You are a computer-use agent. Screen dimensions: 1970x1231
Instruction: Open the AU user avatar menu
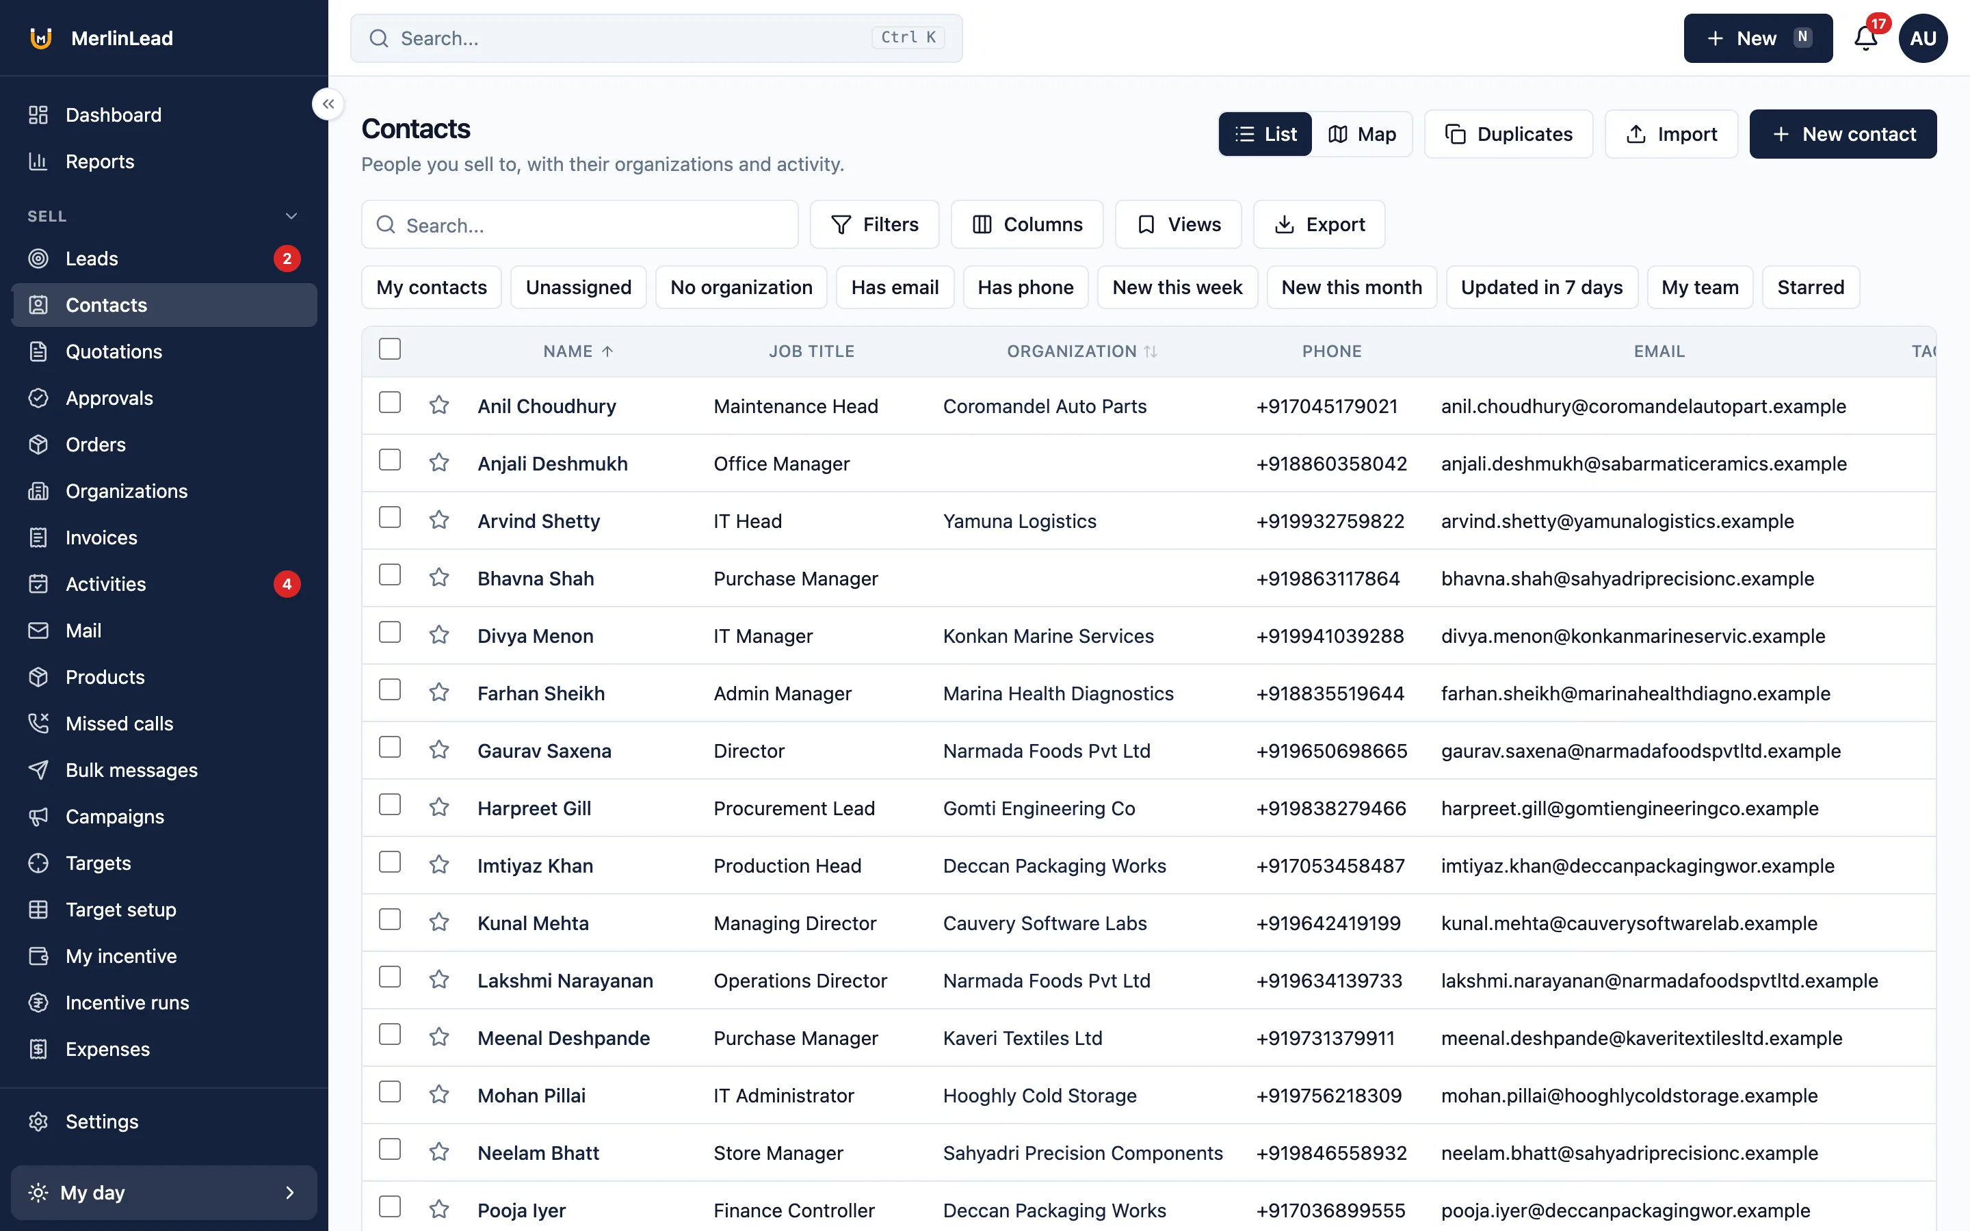pos(1923,38)
